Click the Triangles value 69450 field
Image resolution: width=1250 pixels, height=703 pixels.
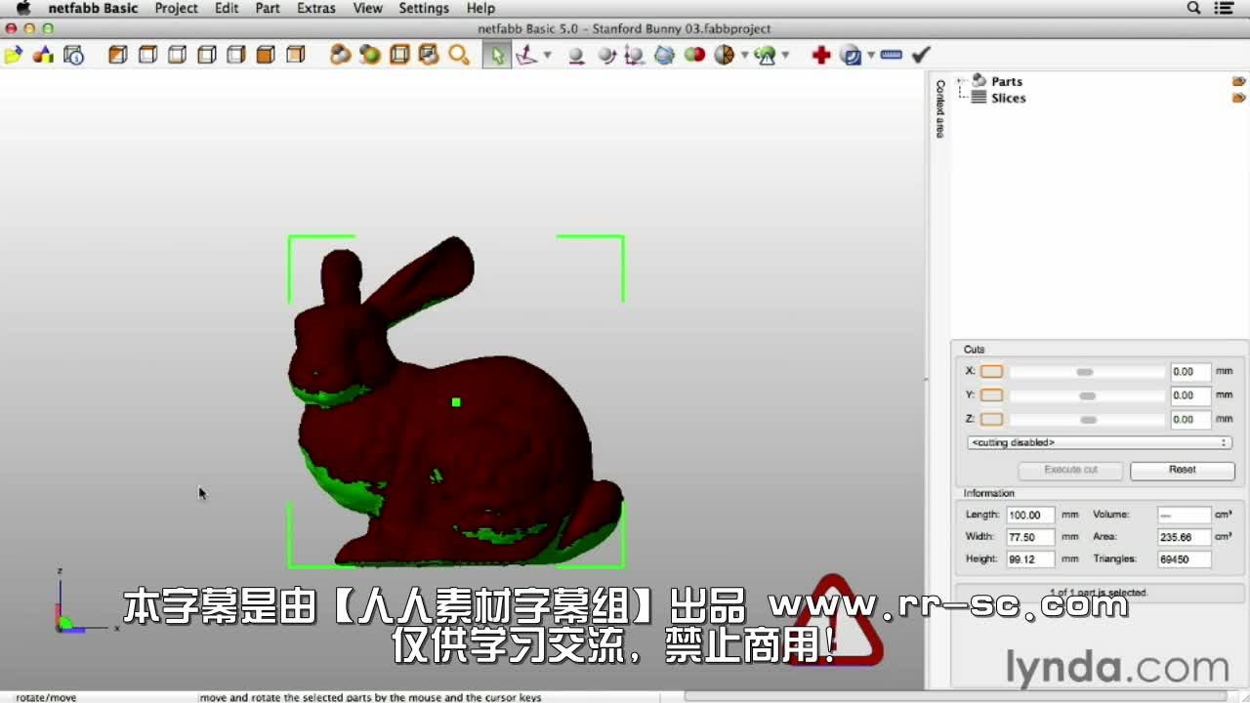click(1184, 559)
